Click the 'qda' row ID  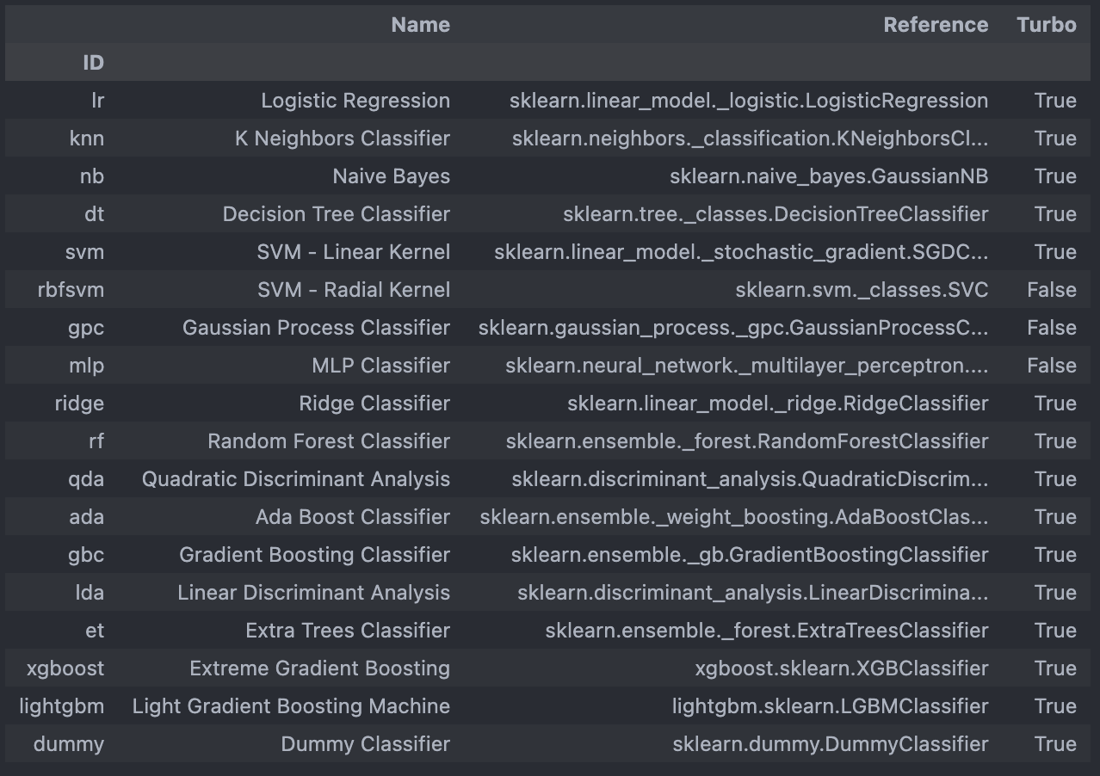[x=86, y=479]
